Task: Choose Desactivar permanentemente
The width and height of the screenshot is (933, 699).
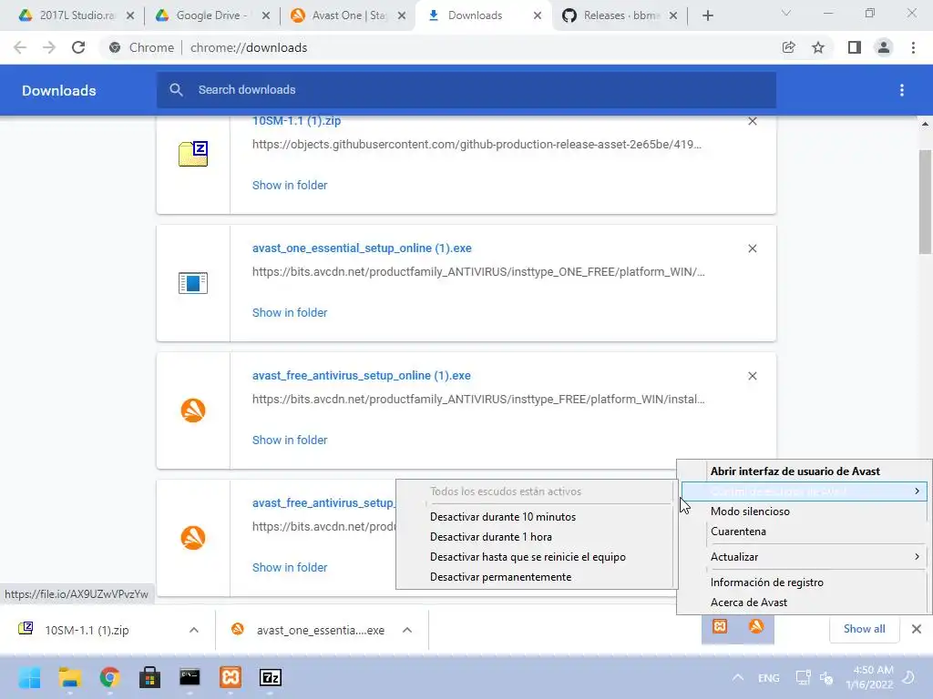Action: coord(500,577)
